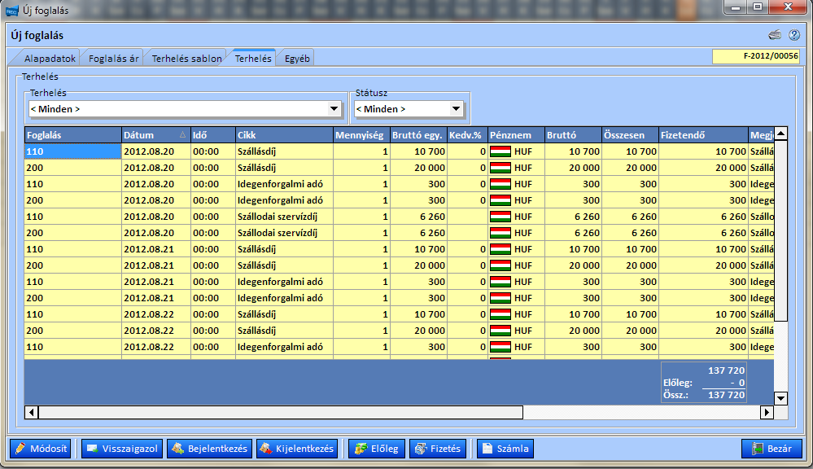
Task: Open the Foglalás ár tab
Action: (114, 58)
